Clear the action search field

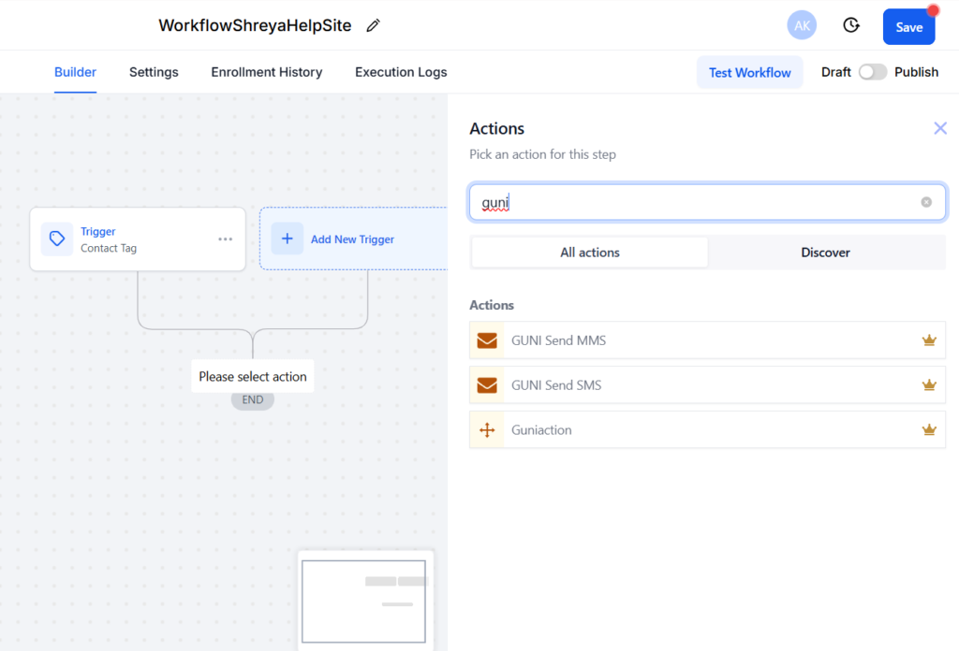tap(926, 202)
